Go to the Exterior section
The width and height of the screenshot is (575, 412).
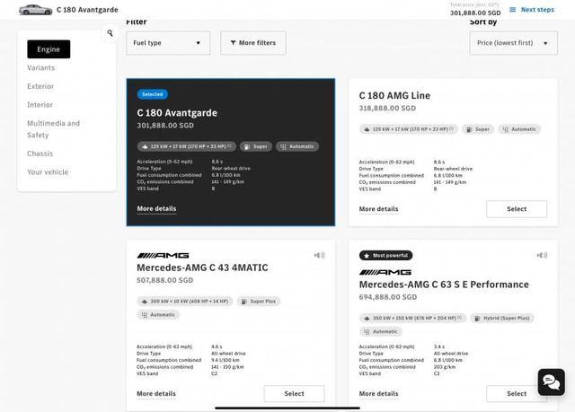point(40,87)
